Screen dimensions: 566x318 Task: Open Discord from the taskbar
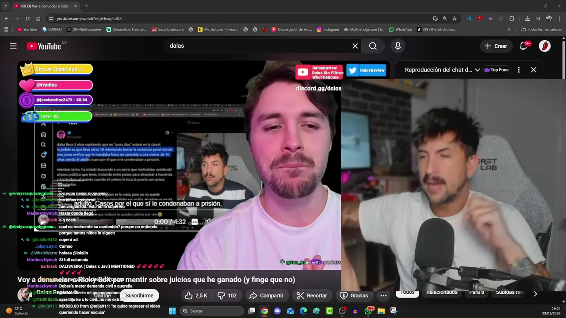277,311
